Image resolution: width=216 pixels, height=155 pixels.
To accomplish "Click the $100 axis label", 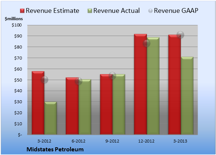I will tap(17, 25).
